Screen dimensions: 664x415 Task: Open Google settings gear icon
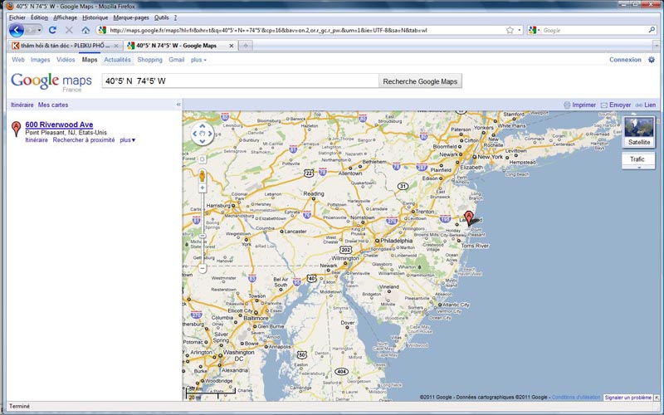[652, 60]
